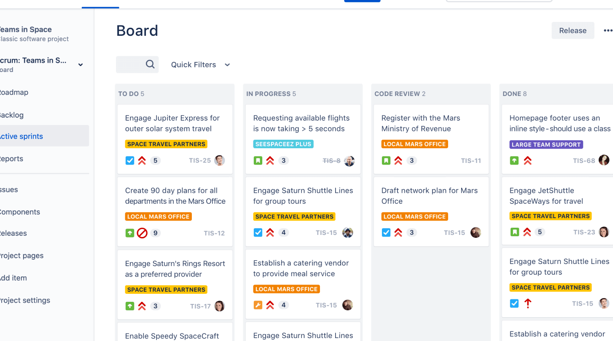Open assignee avatar on Draft network plan card
This screenshot has width=613, height=341.
point(476,232)
